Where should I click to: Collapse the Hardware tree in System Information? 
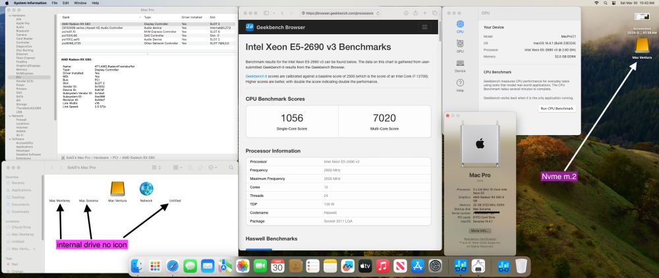point(10,16)
